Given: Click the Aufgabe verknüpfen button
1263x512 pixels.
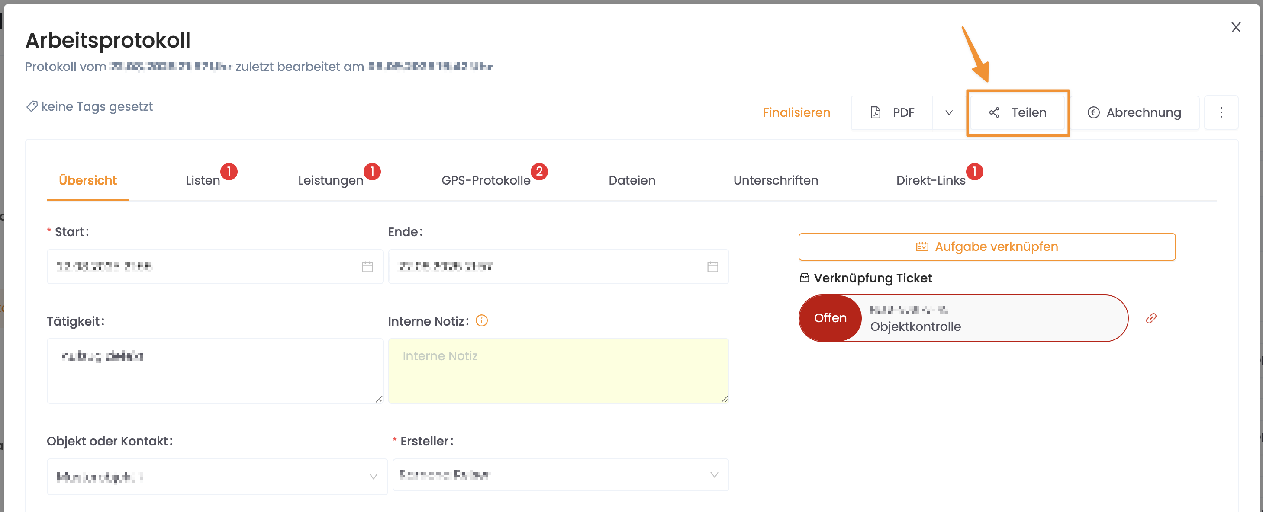Looking at the screenshot, I should (x=986, y=246).
